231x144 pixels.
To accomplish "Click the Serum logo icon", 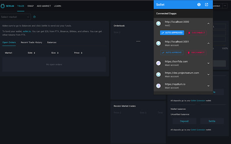I will (3, 6).
